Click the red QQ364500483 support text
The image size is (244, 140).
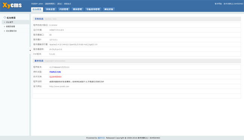[56, 77]
